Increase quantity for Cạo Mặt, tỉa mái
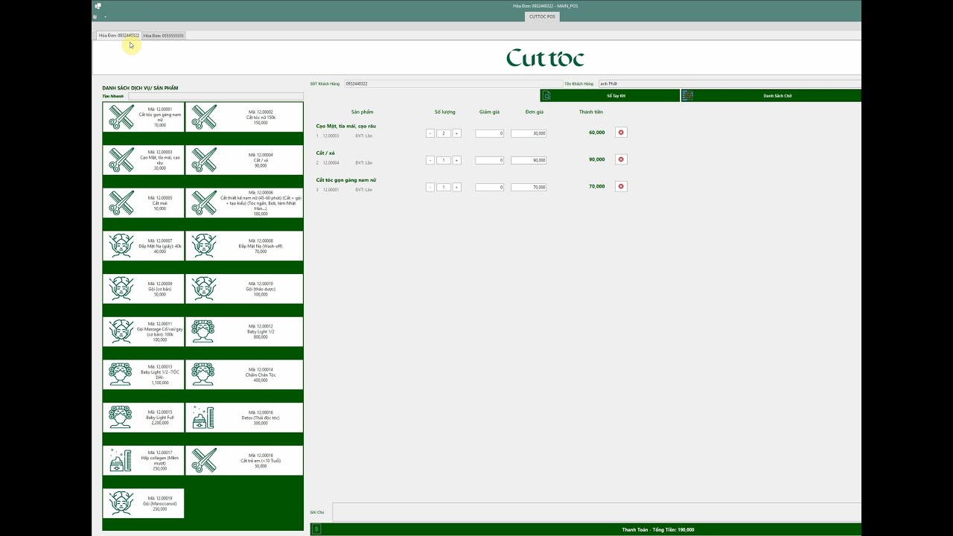Image resolution: width=953 pixels, height=536 pixels. click(456, 133)
